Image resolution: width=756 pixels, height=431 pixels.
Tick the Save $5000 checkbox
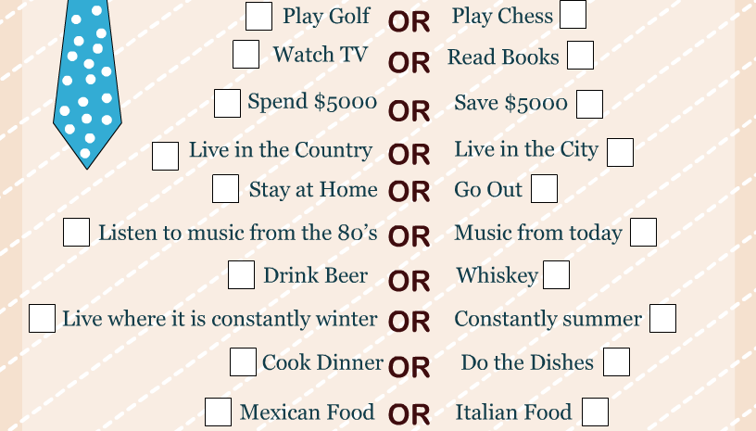click(589, 104)
